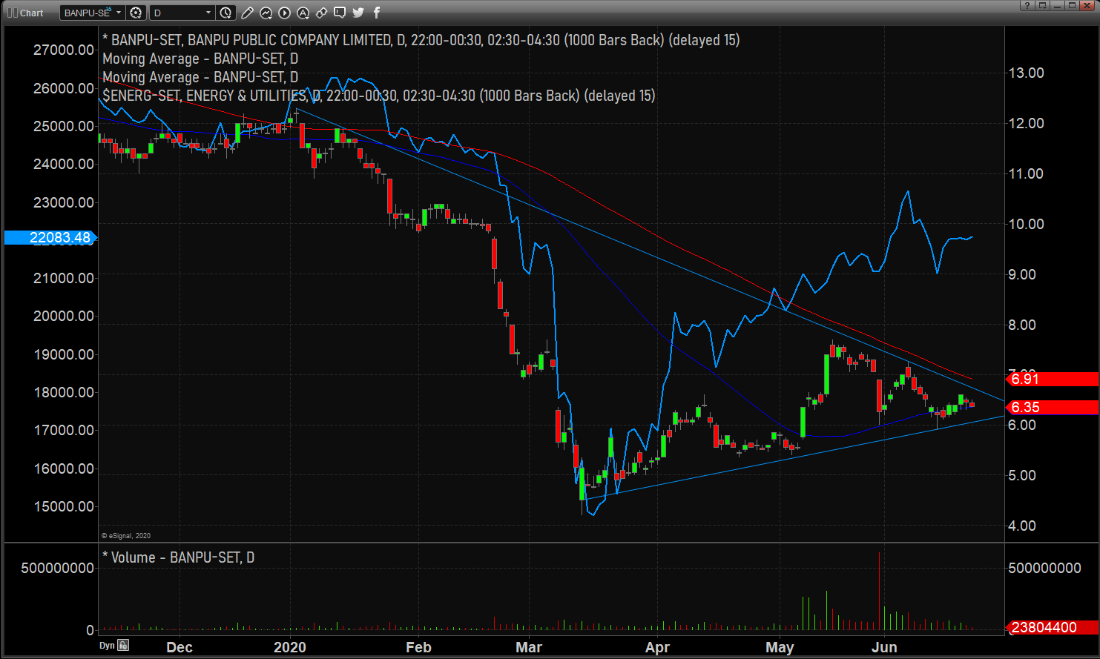Click the Dec label on the time axis
The width and height of the screenshot is (1100, 659).
point(180,647)
